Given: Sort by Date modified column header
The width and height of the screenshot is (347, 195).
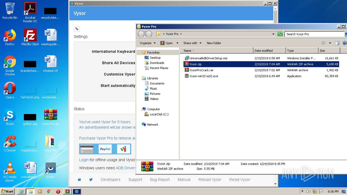Looking at the screenshot, I should pos(269,51).
